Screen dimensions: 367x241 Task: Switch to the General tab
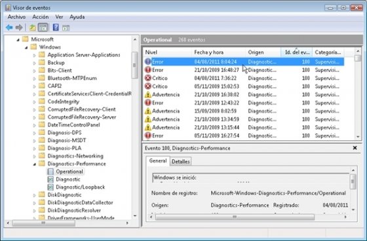click(x=158, y=161)
